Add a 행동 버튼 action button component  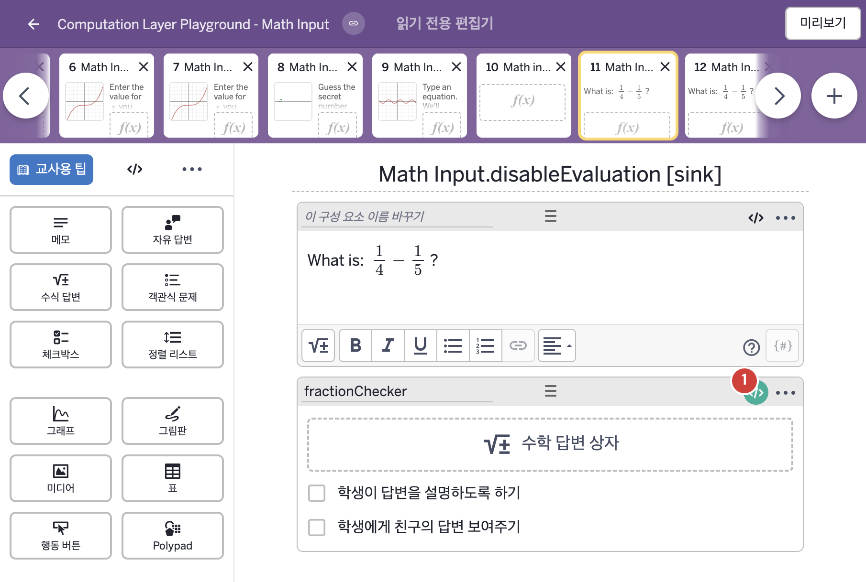tap(61, 536)
